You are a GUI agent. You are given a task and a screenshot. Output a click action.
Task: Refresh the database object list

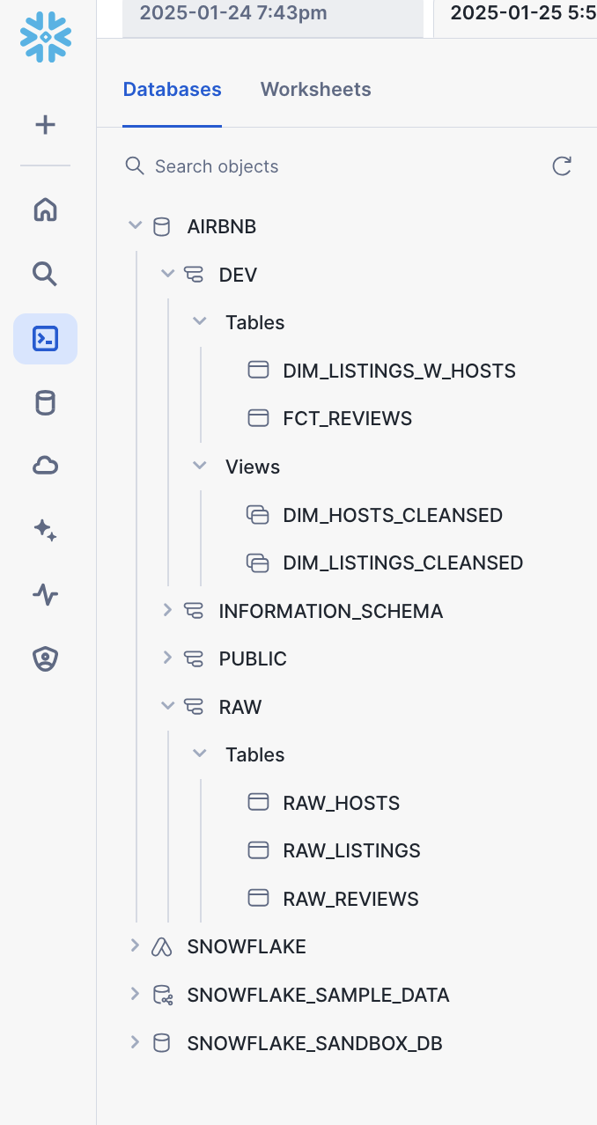562,166
